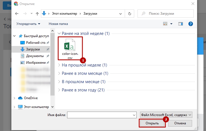
Task: Change the view layout icon
Action: (x=165, y=24)
